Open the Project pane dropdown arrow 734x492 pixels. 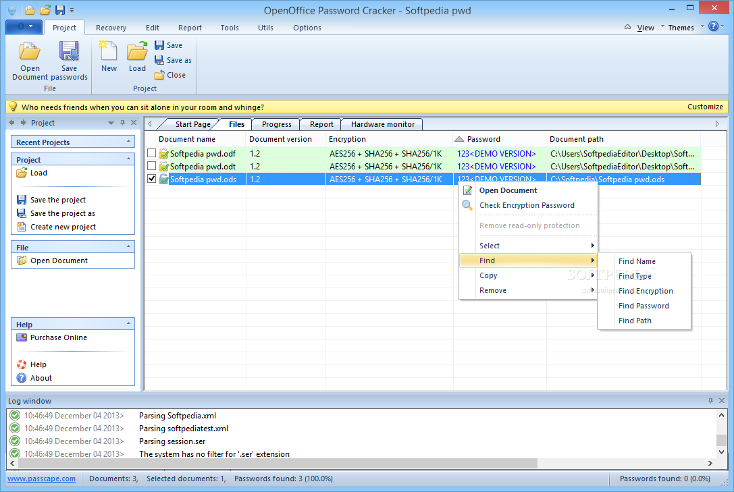tap(111, 123)
